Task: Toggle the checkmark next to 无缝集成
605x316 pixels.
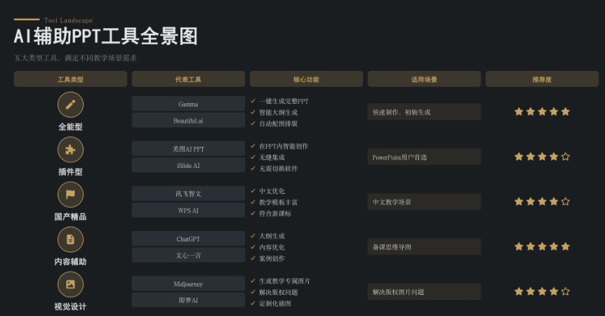Action: (253, 157)
